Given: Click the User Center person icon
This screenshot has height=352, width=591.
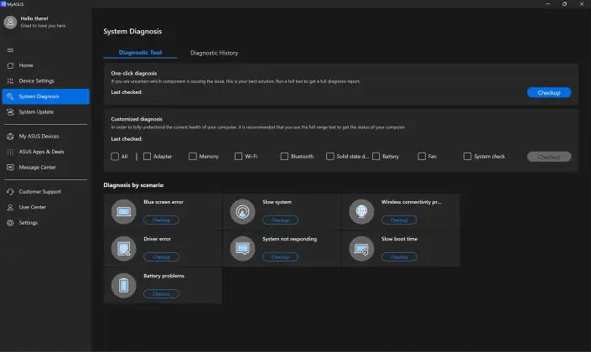Looking at the screenshot, I should (x=10, y=207).
